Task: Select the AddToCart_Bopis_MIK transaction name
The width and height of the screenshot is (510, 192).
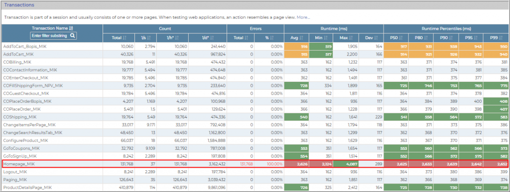Action: pos(25,46)
